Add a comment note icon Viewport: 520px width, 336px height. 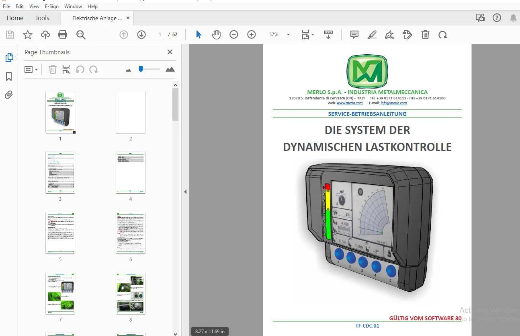pyautogui.click(x=354, y=35)
